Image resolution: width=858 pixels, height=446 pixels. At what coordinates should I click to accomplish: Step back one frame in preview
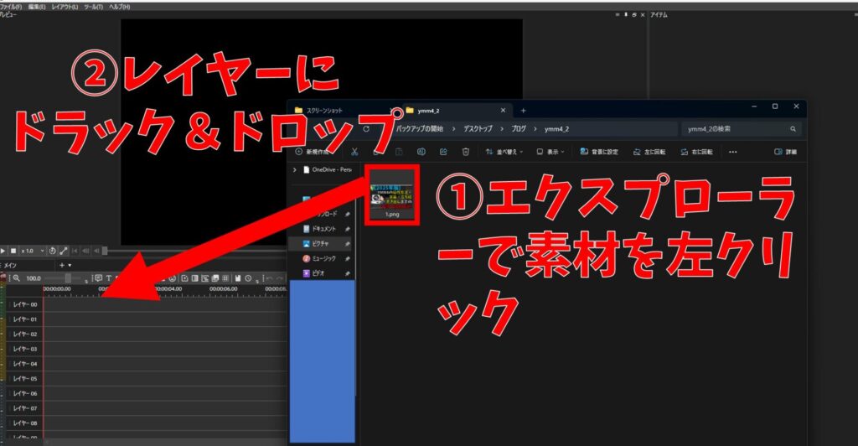click(x=96, y=251)
